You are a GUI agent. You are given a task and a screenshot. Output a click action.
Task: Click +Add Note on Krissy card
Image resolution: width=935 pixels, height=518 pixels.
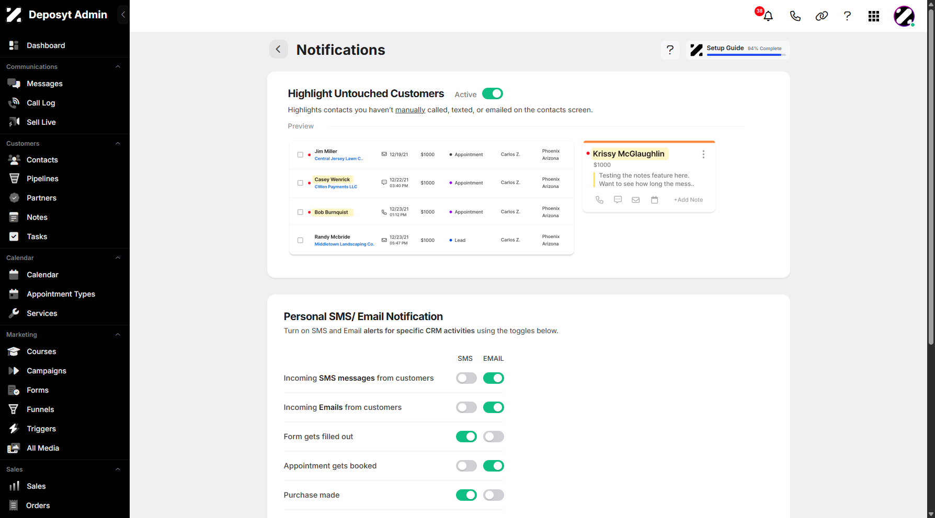(688, 199)
